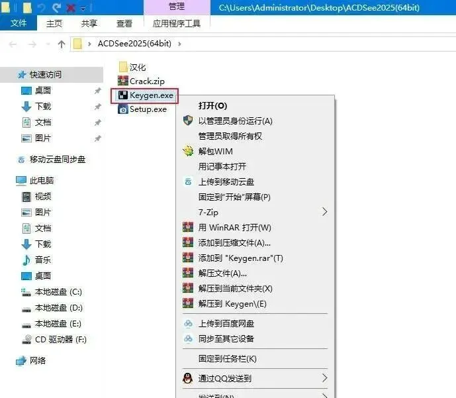The width and height of the screenshot is (456, 398).
Task: Click the ACDSee2025(64bit) breadcrumb
Action: 134,44
